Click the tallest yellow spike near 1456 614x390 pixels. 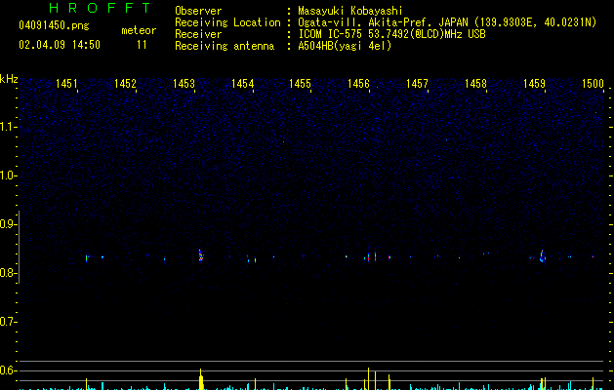[x=368, y=378]
